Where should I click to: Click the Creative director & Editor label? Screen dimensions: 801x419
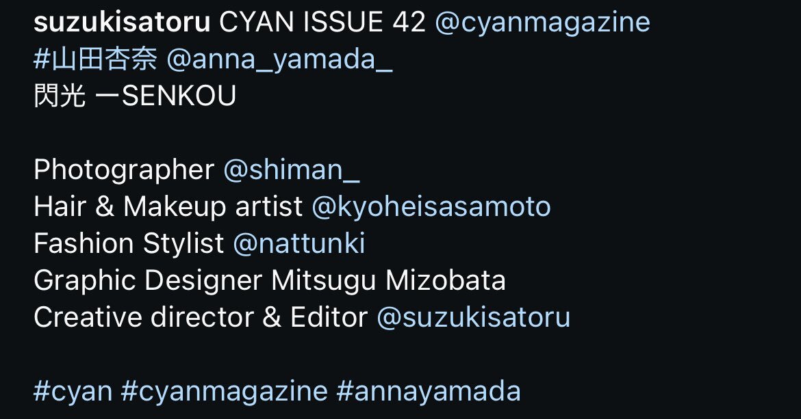pos(201,317)
